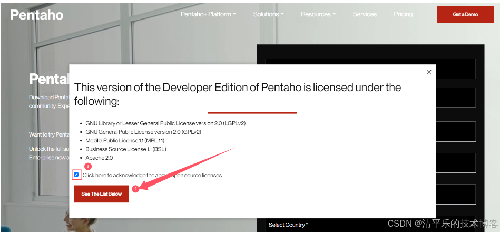500x232 pixels.
Task: Toggle the acknowledge open source licenses checkbox
Action: 76,175
